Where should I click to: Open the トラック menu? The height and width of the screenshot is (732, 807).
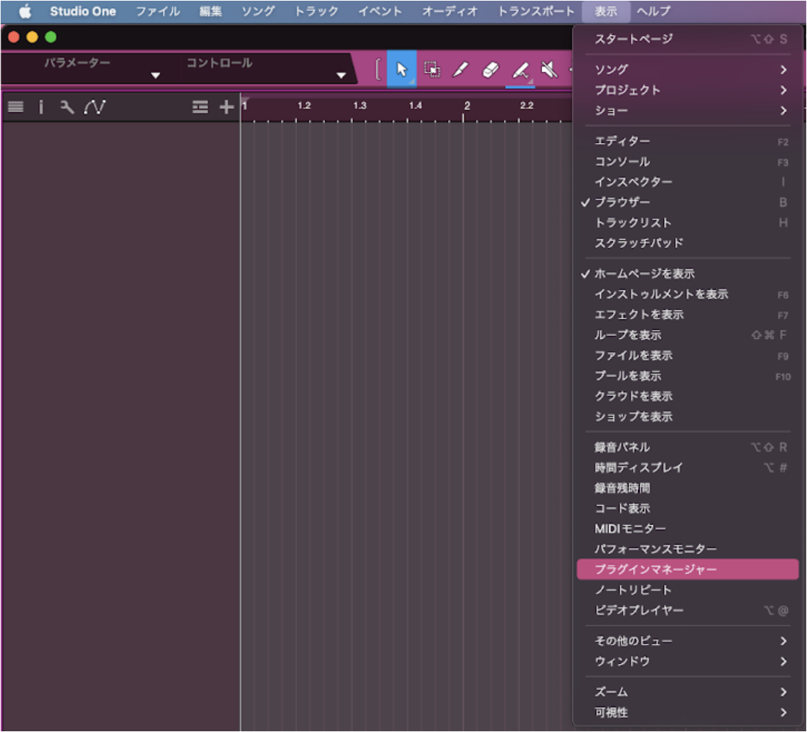[316, 11]
